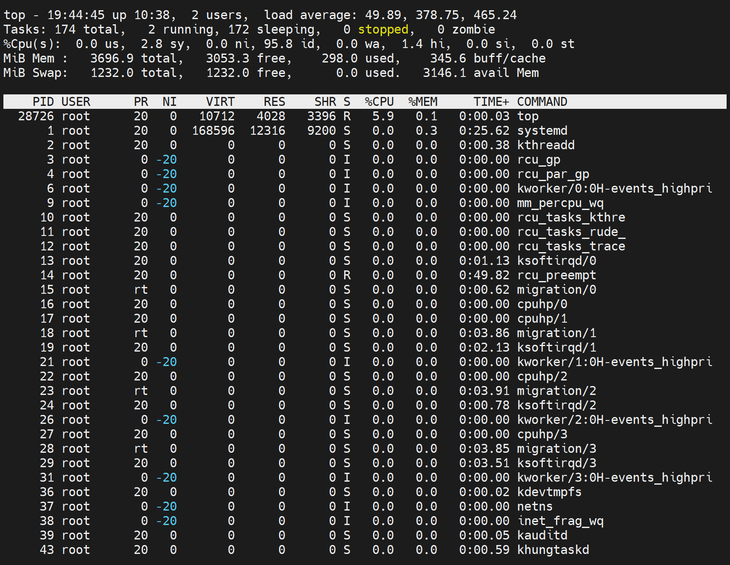The image size is (730, 565).
Task: Click the rcu_preempt command entry
Action: [556, 275]
